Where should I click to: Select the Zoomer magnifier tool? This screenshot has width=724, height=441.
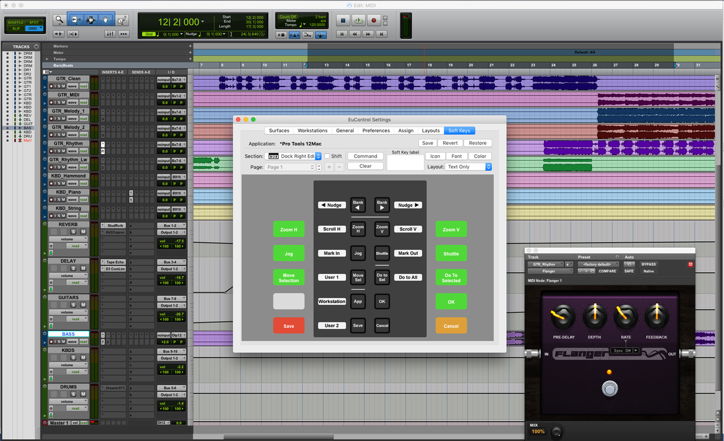59,20
